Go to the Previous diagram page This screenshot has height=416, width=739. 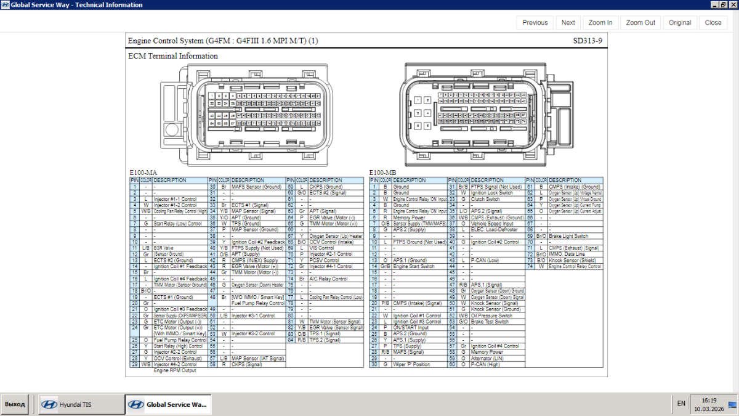click(x=535, y=23)
